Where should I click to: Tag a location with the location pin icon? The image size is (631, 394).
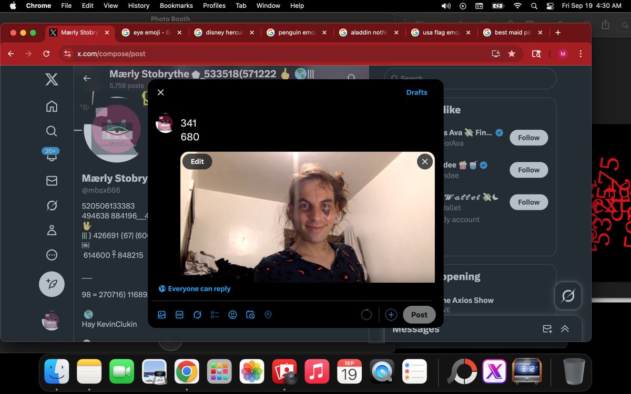click(x=268, y=314)
